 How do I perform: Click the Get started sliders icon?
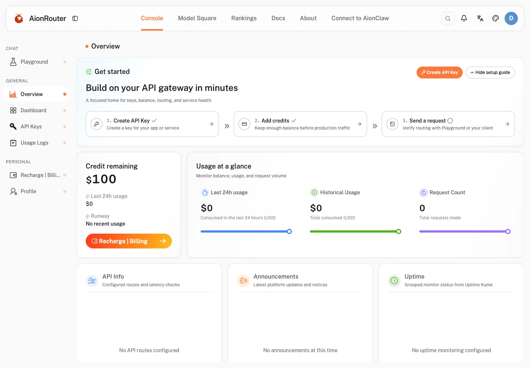(x=89, y=72)
